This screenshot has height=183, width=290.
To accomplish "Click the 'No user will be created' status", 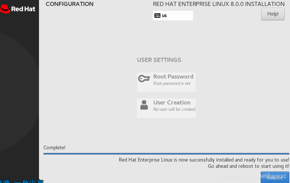I will (x=174, y=109).
